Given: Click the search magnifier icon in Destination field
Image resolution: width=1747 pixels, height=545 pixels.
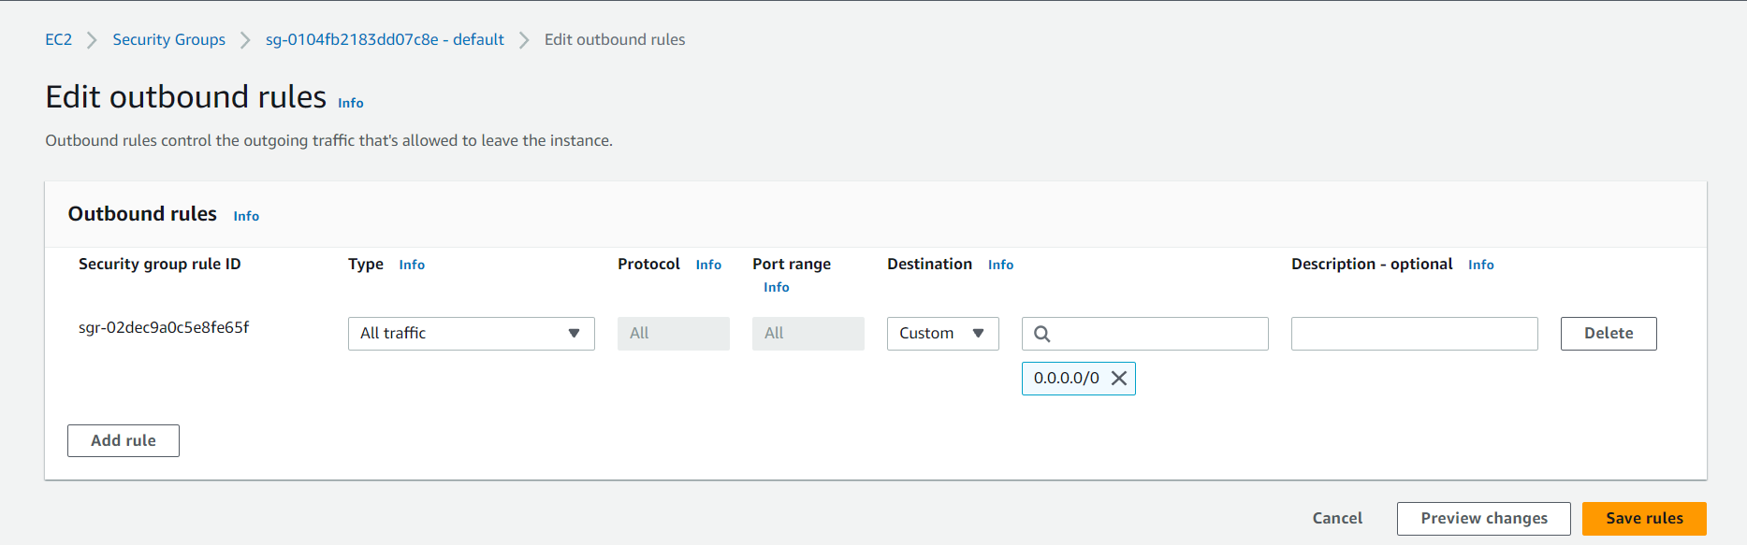Looking at the screenshot, I should [1041, 334].
